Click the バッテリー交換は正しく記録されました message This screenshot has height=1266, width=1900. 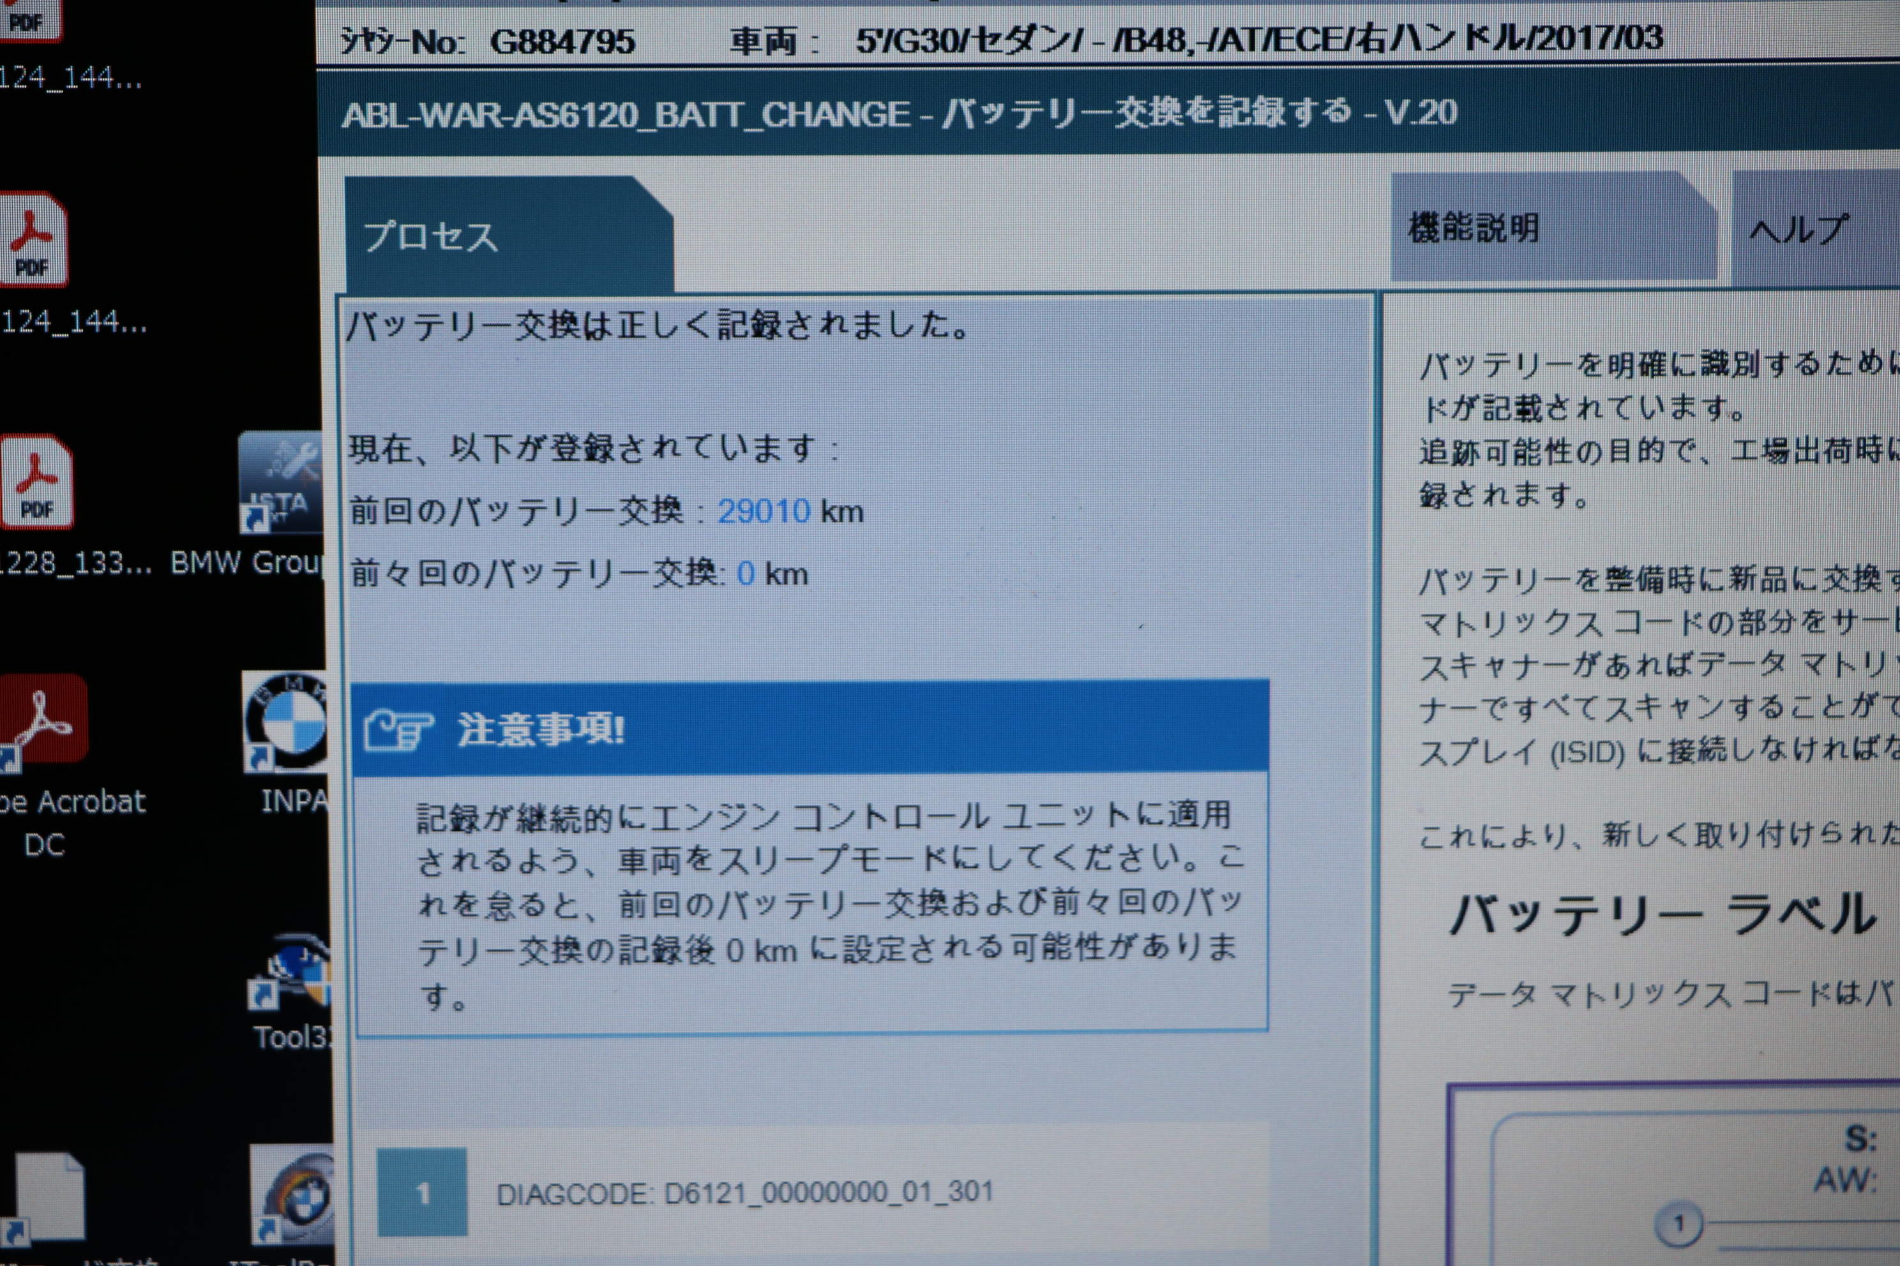(658, 325)
